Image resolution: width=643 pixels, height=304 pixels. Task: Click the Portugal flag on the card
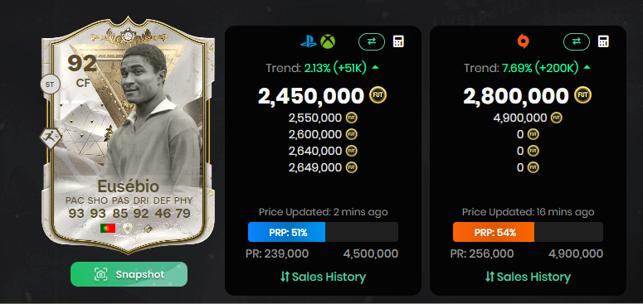pyautogui.click(x=108, y=229)
